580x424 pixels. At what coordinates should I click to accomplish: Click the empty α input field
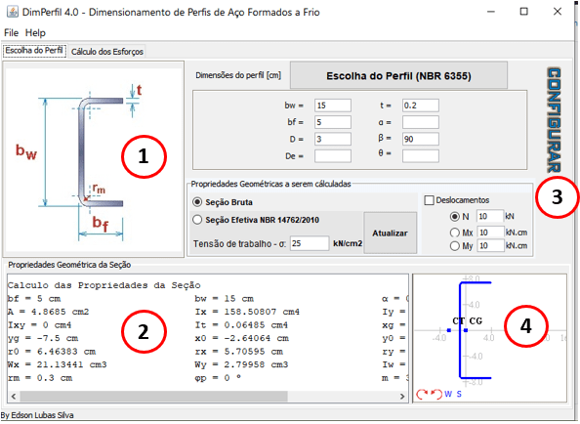(421, 122)
